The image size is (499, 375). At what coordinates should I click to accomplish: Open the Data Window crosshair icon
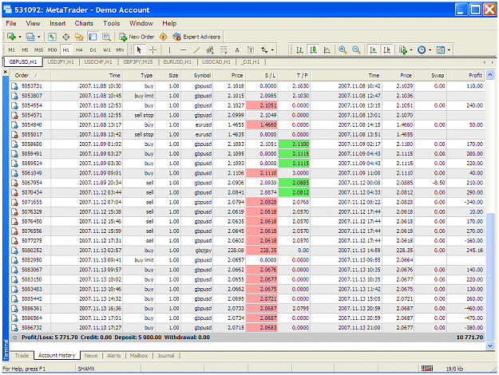(66, 37)
